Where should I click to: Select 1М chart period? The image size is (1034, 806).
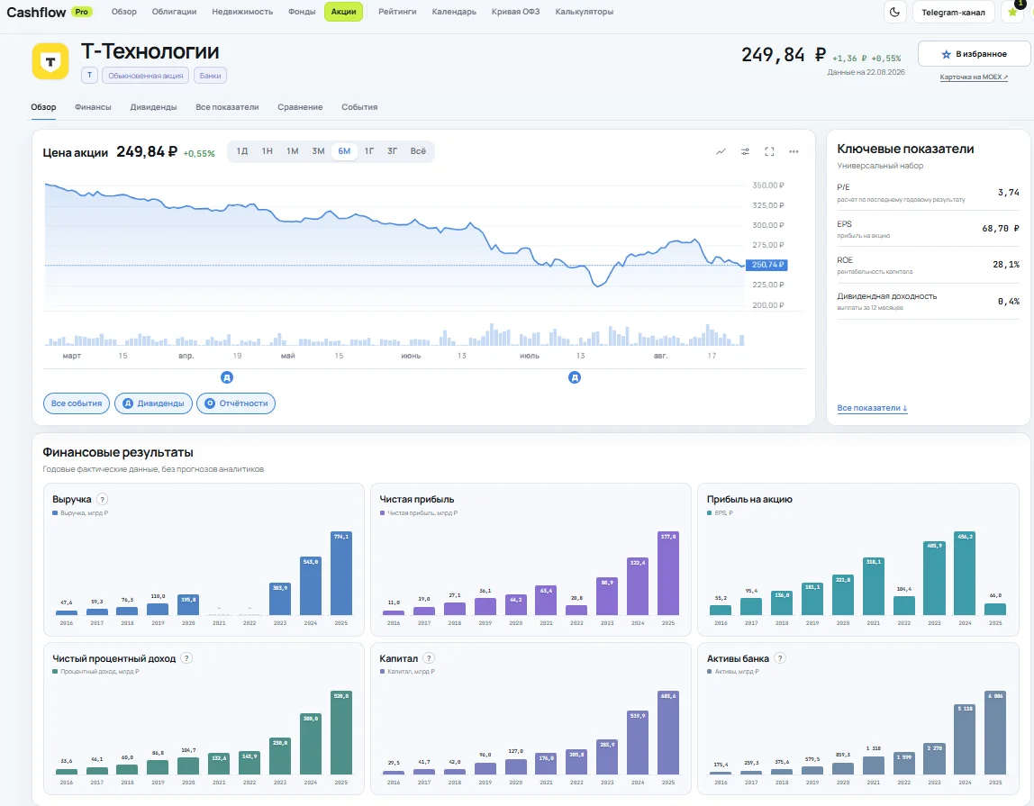[x=293, y=151]
